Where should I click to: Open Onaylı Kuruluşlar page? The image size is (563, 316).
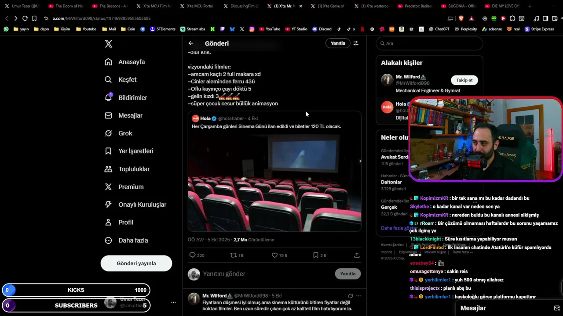[135, 205]
